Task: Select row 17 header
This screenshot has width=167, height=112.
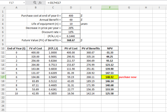Action: [3, 77]
